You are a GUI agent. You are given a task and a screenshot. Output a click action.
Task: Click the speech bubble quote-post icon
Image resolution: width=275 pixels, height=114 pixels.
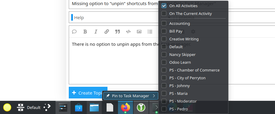[74, 32]
